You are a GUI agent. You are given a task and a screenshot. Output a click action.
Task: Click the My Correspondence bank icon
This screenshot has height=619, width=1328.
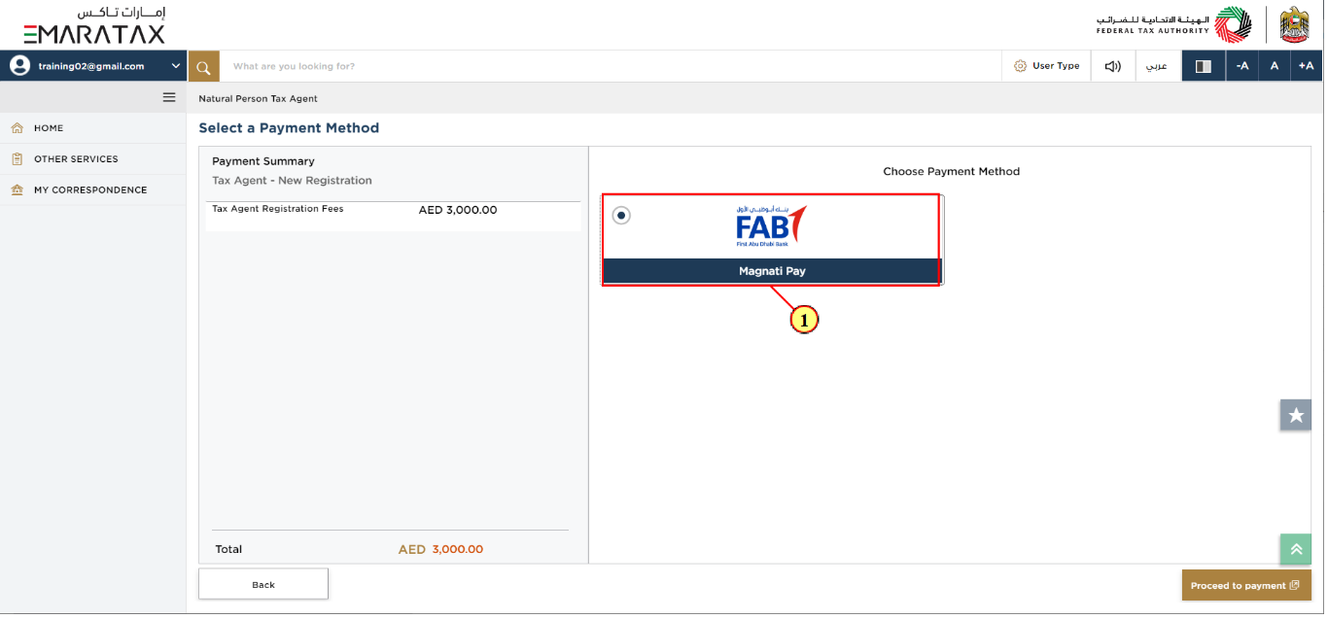click(17, 190)
